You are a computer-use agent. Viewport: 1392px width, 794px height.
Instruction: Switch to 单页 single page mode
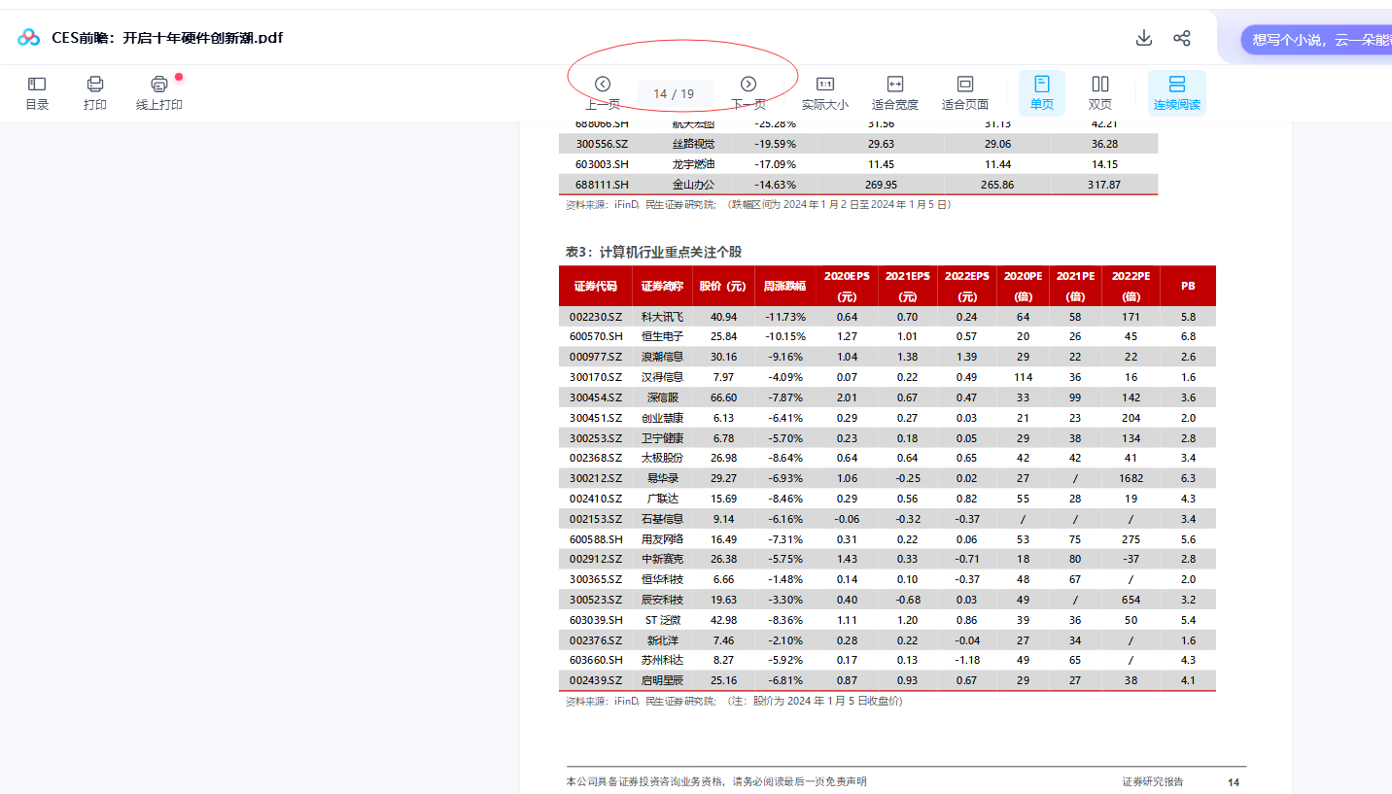click(1041, 92)
